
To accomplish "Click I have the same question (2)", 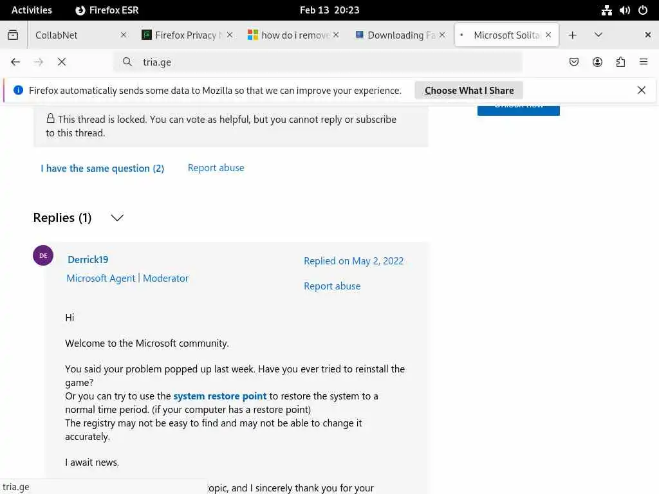I will [x=102, y=169].
